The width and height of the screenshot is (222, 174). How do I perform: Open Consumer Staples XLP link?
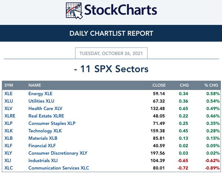tap(52, 123)
